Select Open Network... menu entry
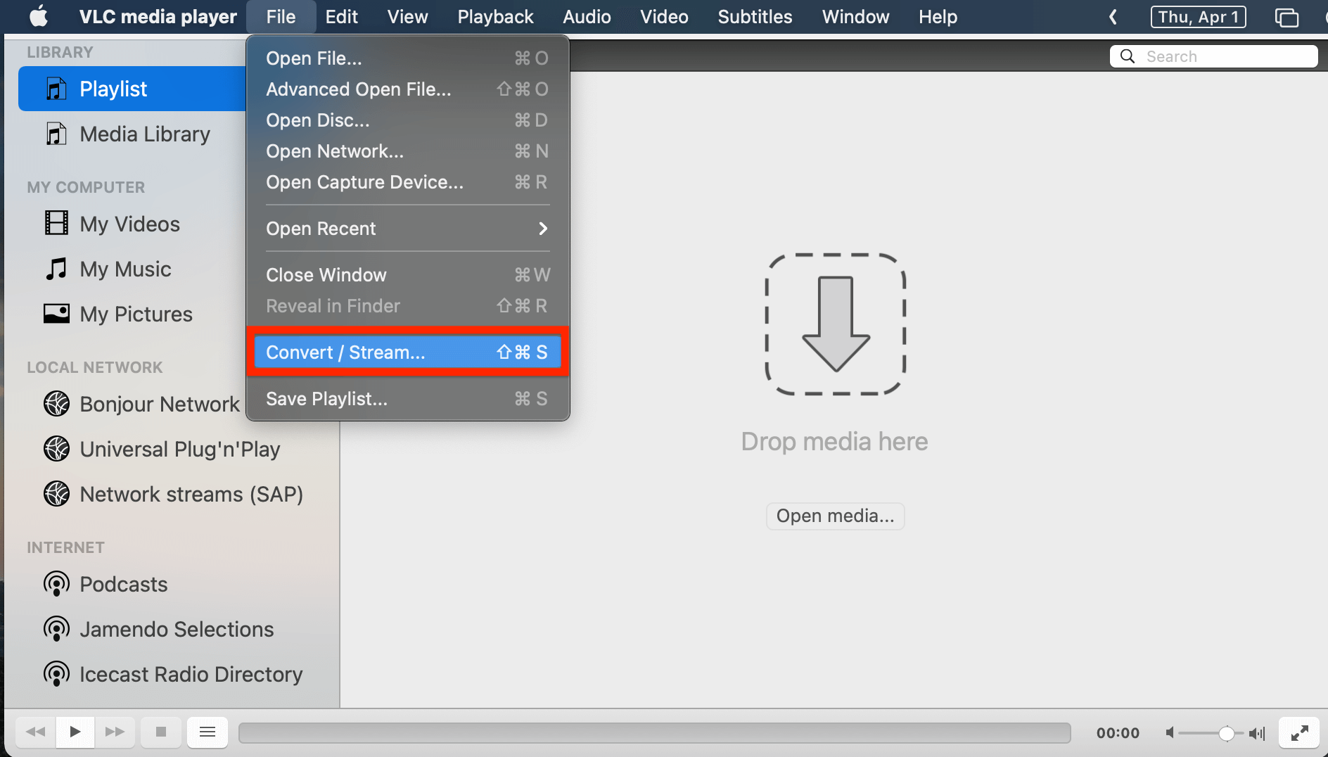Image resolution: width=1328 pixels, height=757 pixels. tap(407, 151)
